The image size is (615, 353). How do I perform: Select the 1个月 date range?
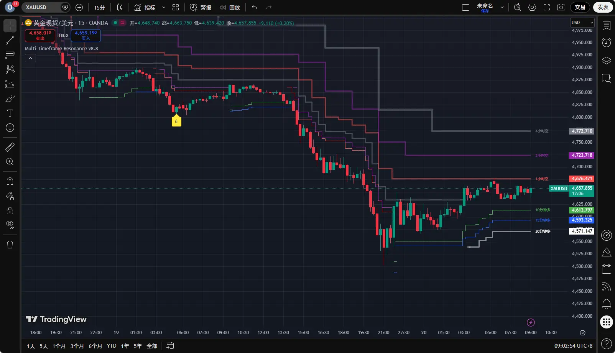(x=59, y=346)
